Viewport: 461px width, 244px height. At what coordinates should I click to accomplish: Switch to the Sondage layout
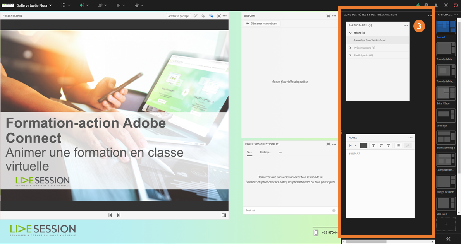click(446, 115)
